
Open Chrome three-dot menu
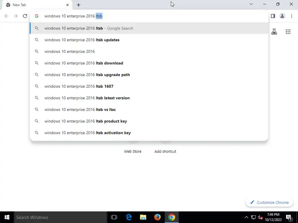(292, 16)
